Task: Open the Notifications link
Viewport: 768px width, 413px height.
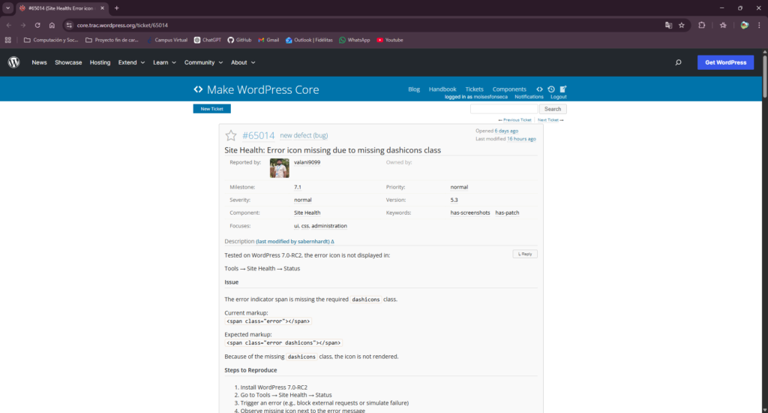Action: click(529, 97)
